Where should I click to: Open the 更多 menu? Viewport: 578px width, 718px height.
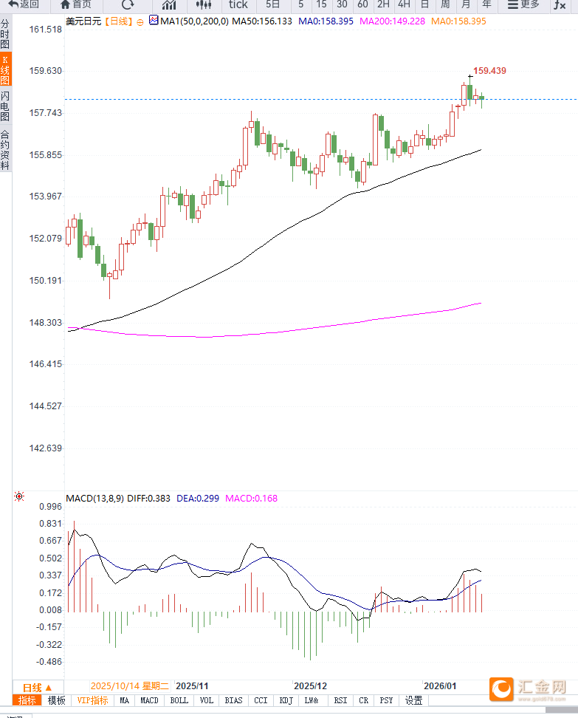click(x=523, y=4)
